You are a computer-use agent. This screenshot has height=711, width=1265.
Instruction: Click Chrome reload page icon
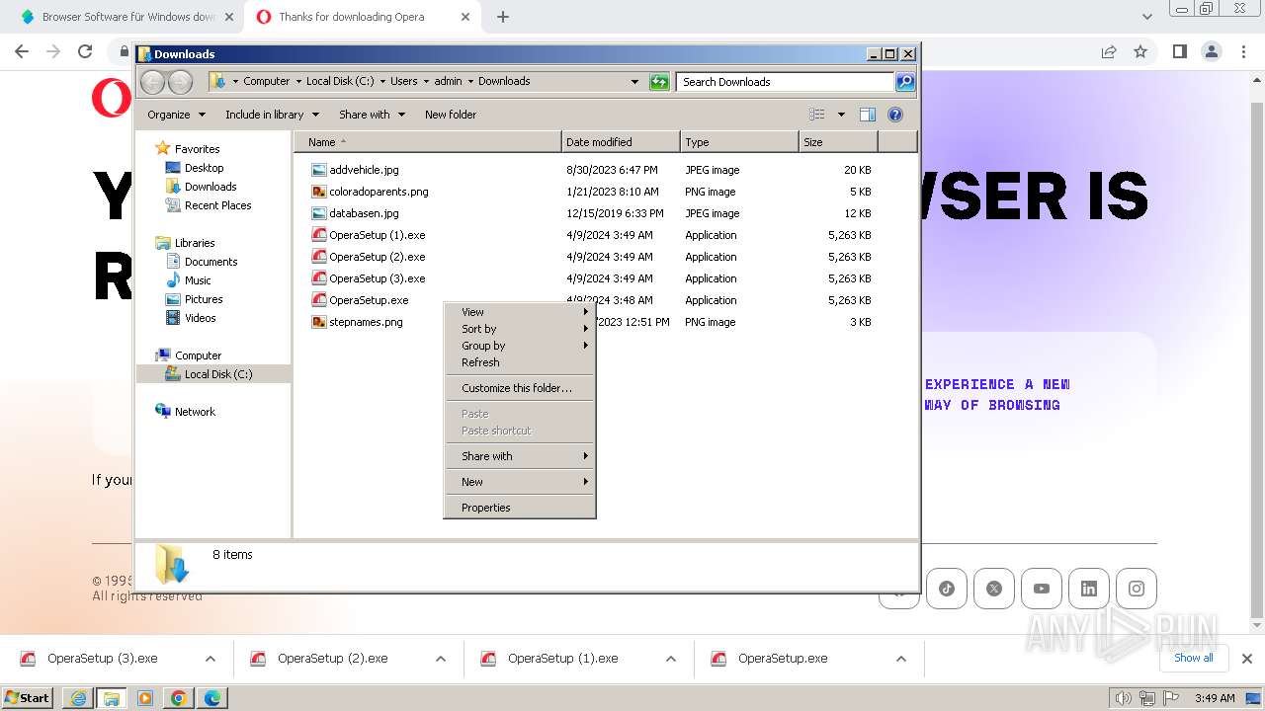pos(85,51)
